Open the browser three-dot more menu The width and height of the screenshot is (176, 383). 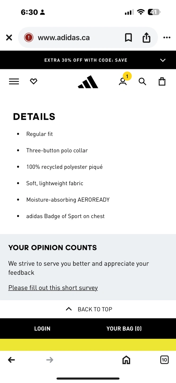167,38
